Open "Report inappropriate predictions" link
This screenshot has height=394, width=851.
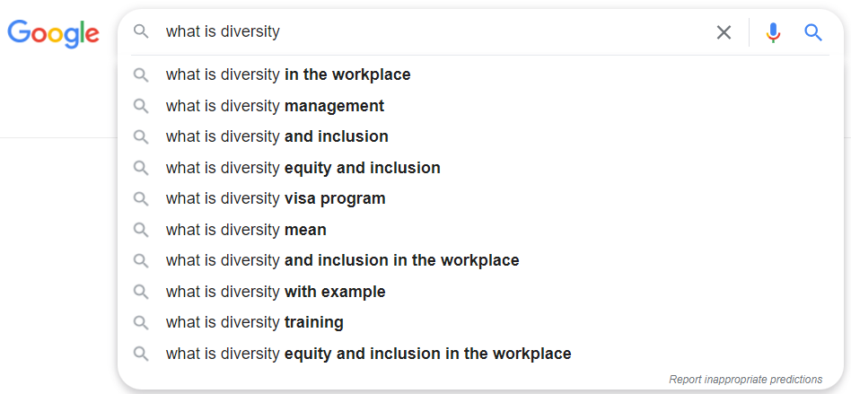(x=745, y=380)
